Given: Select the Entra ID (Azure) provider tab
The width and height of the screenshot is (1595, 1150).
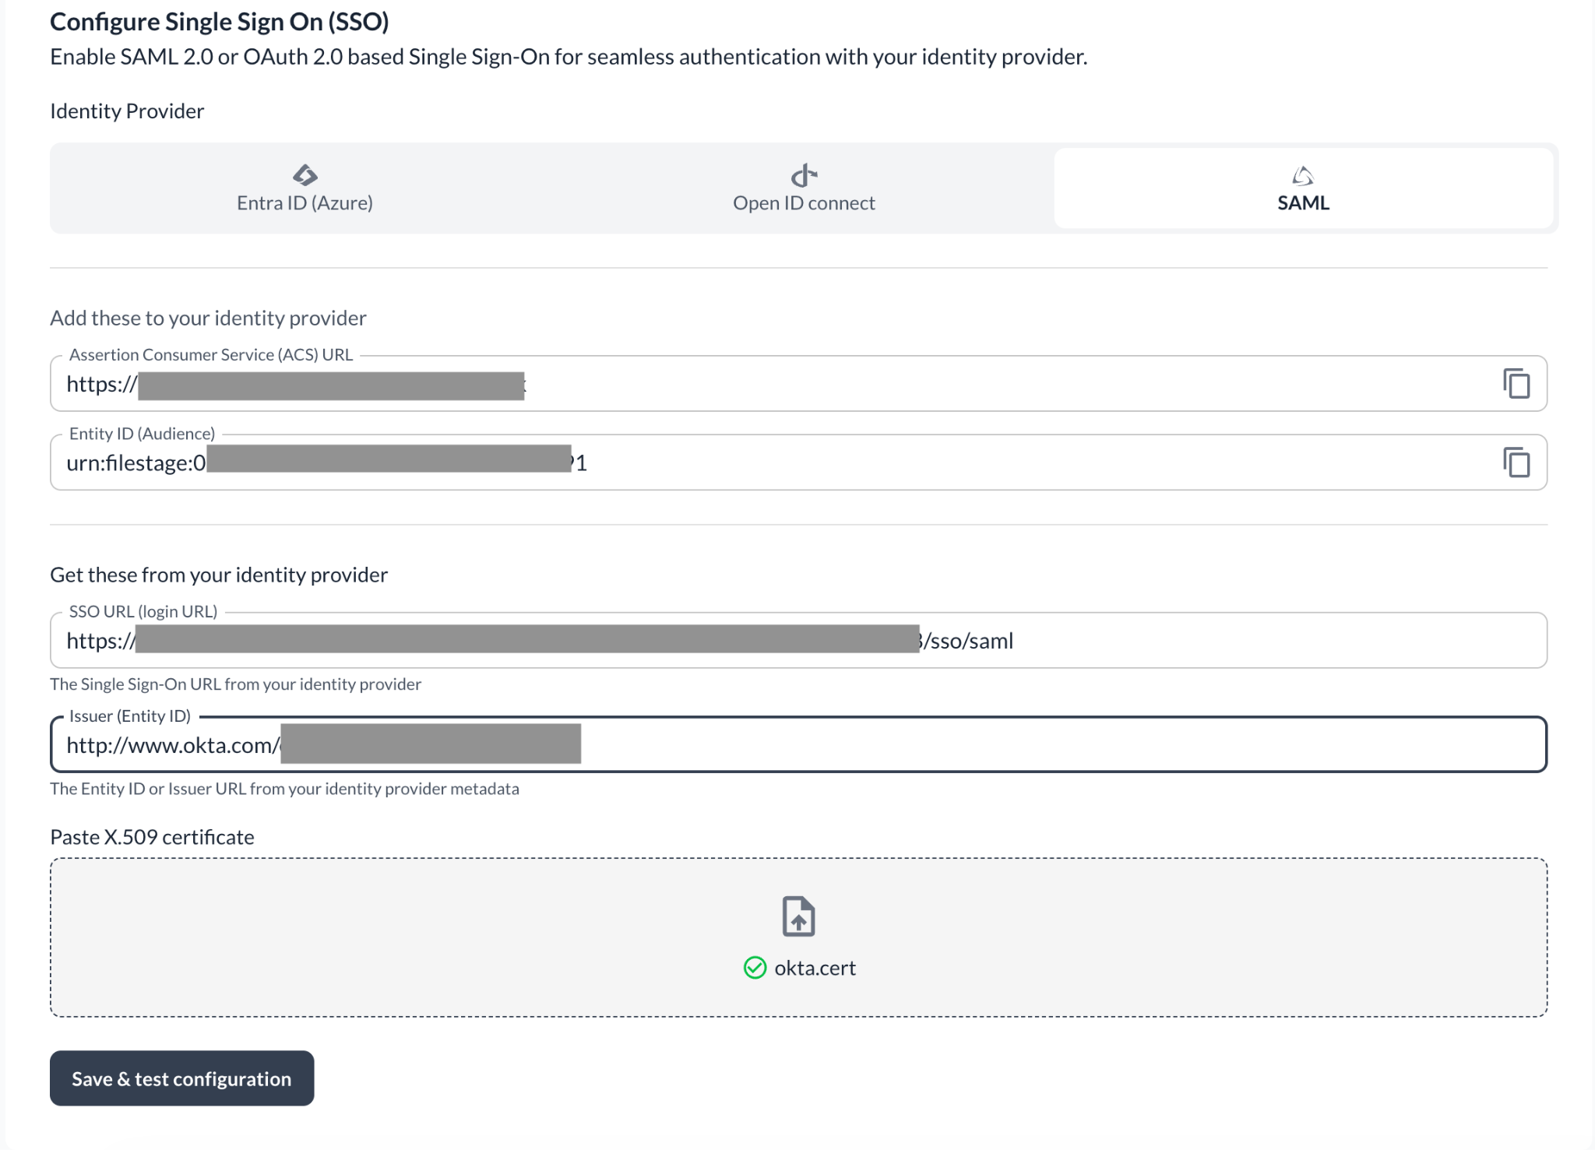Looking at the screenshot, I should tap(305, 188).
